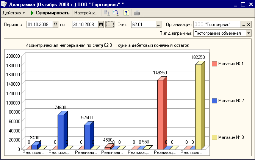Click Магазин № 2 blue legend swatch

214,101
